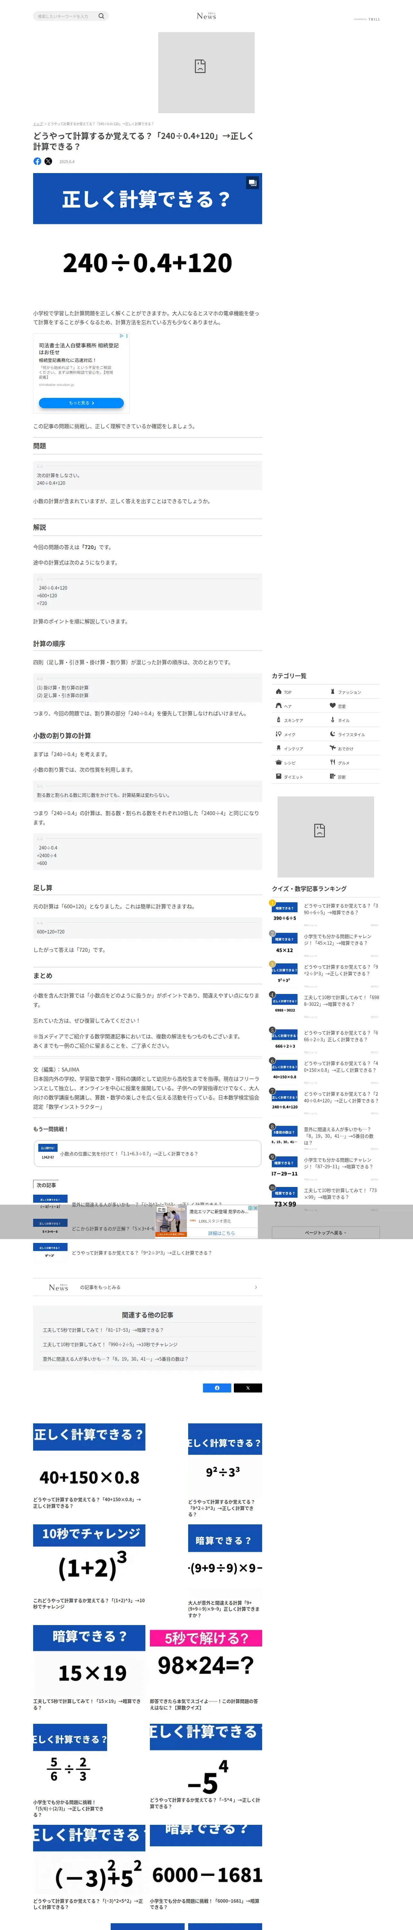Share article via Facebook icon under title
Viewport: 413px width, 1930px height.
38,161
